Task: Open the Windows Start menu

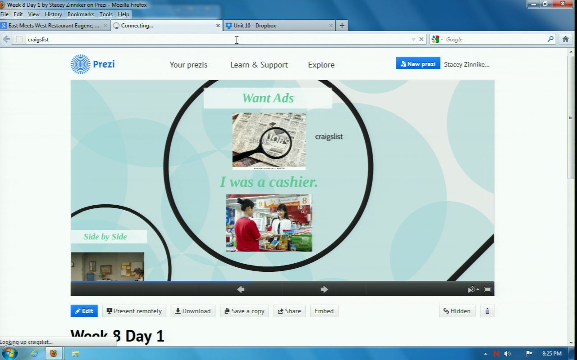Action: [x=9, y=353]
